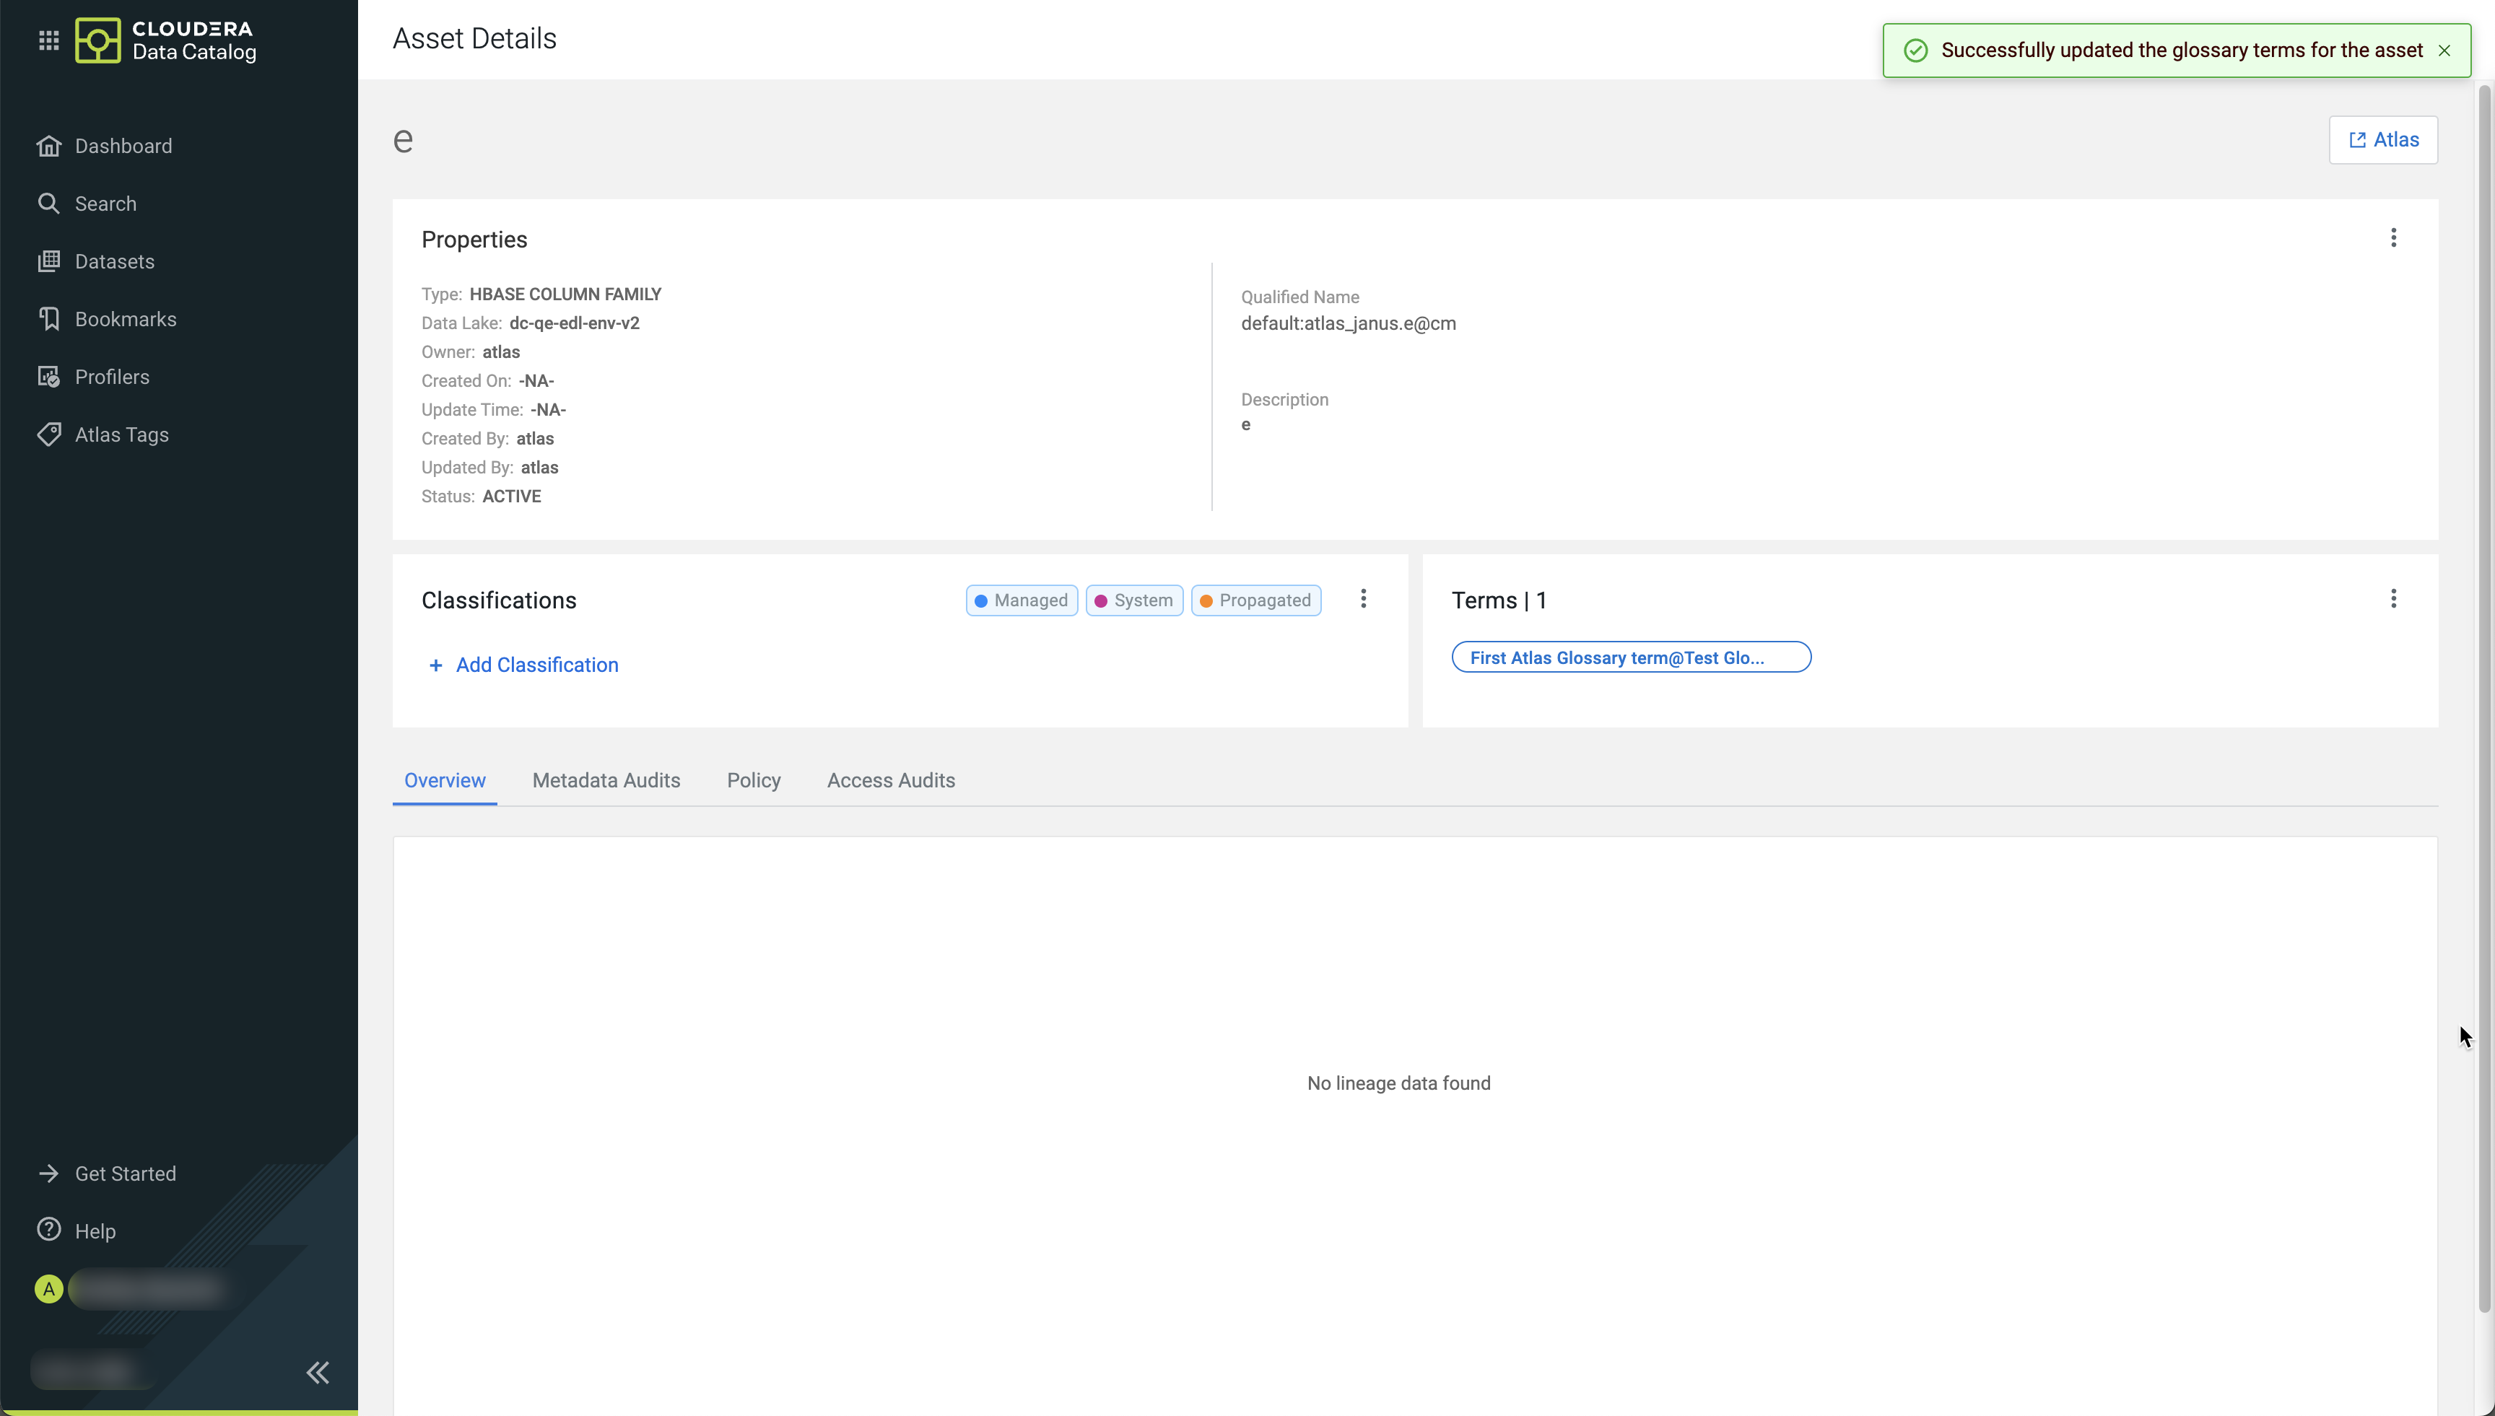The height and width of the screenshot is (1416, 2495).
Task: Click the Profilers icon
Action: 48,376
